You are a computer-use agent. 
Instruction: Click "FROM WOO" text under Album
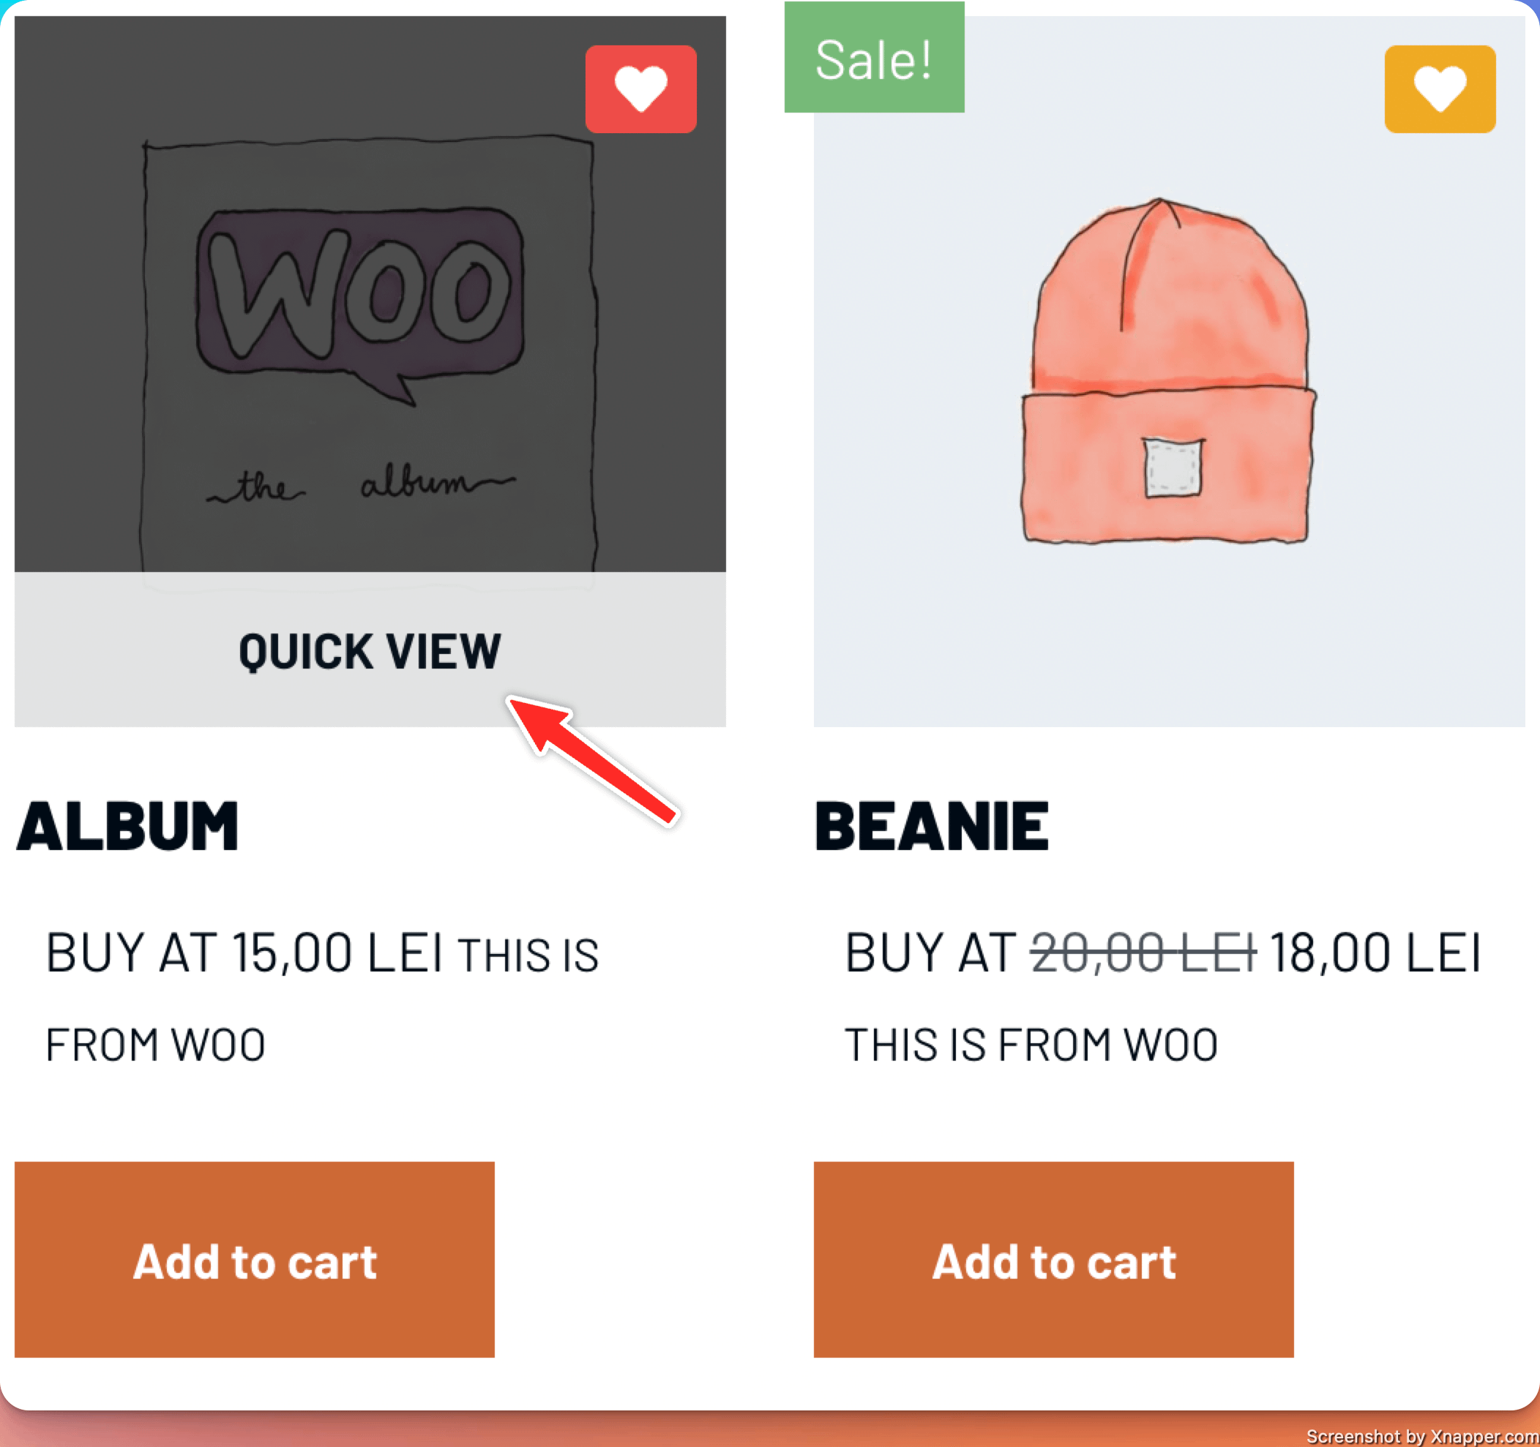155,1045
